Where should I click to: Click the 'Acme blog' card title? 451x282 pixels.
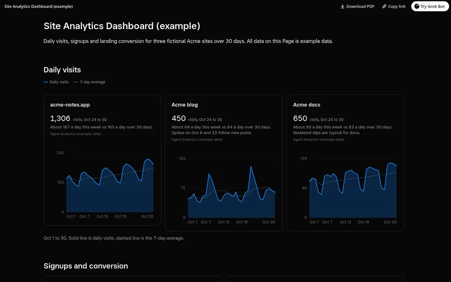185,105
